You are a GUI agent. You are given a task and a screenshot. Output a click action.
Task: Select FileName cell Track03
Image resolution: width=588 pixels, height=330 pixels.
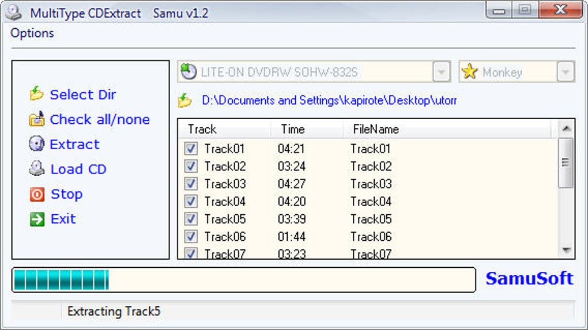[371, 184]
